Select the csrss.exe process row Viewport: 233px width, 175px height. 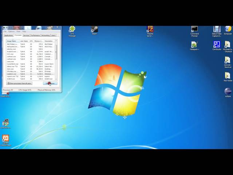point(31,62)
